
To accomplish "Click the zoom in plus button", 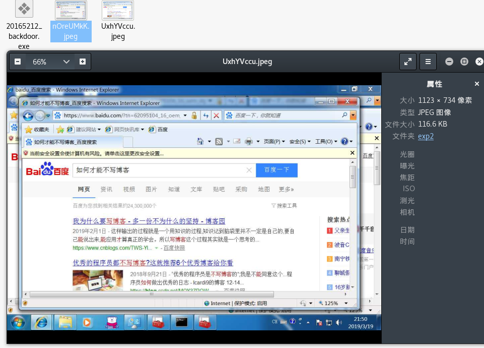I will (83, 62).
